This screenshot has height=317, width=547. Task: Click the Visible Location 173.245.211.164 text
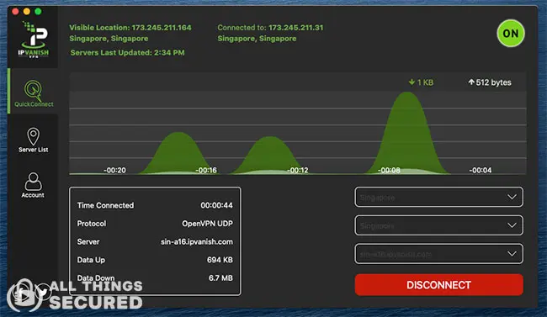(x=130, y=28)
